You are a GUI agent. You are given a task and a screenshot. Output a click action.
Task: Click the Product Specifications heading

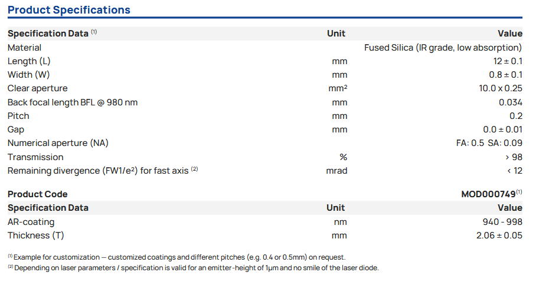(x=69, y=10)
